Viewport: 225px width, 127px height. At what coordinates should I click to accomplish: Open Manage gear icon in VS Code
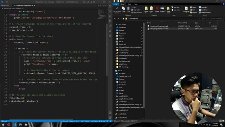point(110,117)
